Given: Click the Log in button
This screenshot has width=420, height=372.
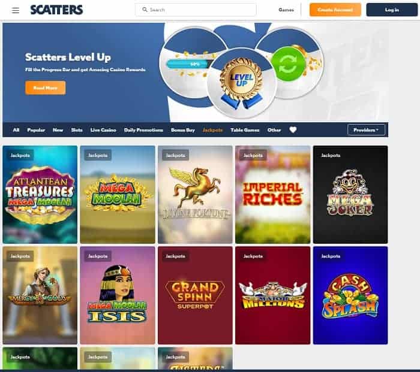Looking at the screenshot, I should coord(392,10).
